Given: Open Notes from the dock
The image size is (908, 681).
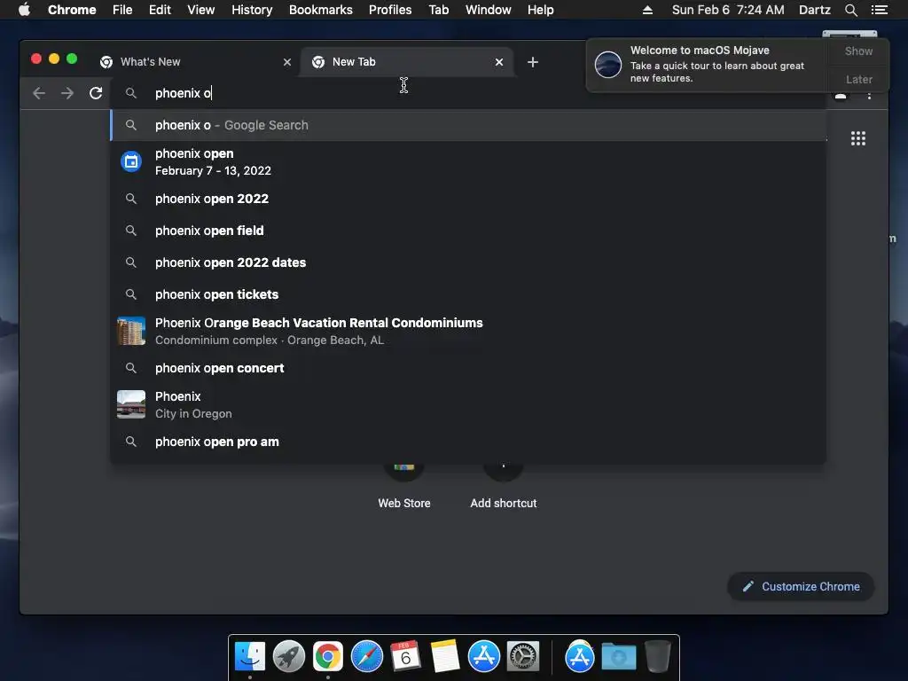Looking at the screenshot, I should pos(445,657).
